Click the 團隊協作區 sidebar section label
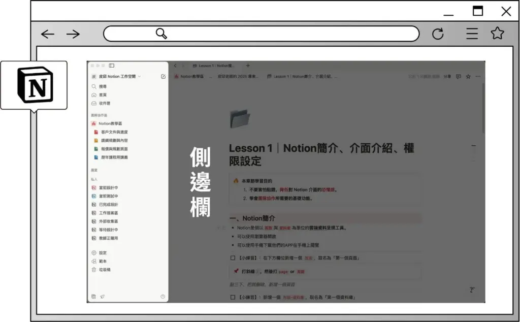 click(x=99, y=115)
